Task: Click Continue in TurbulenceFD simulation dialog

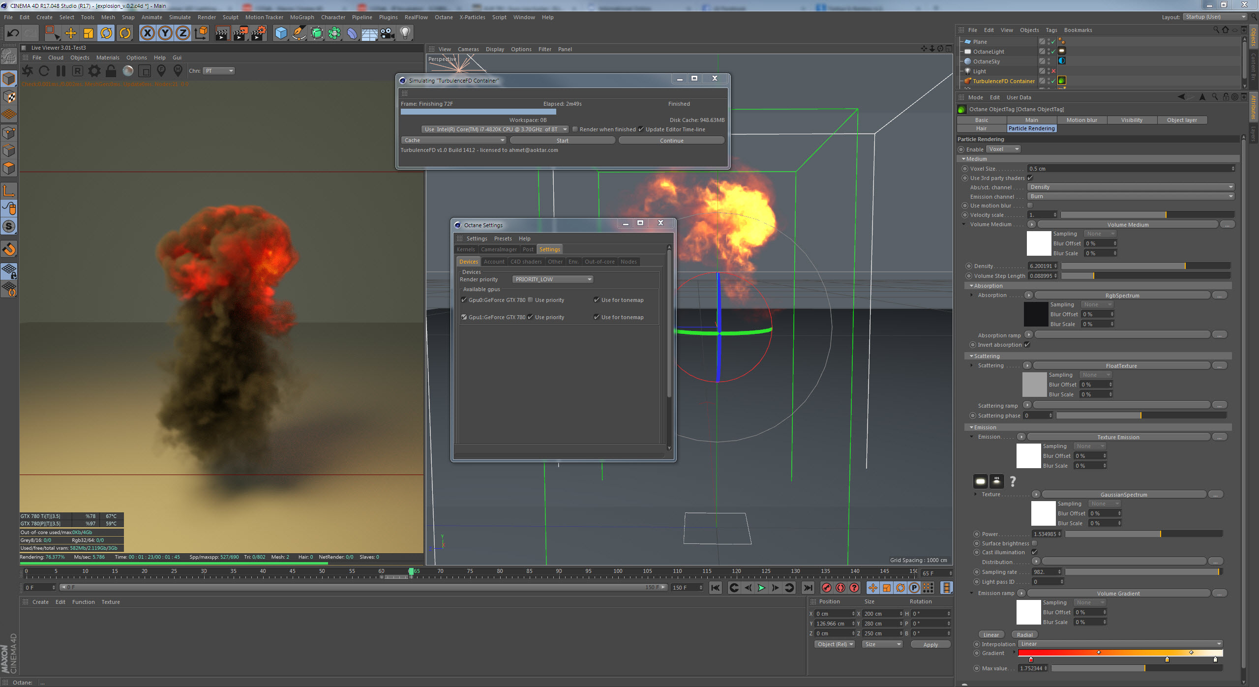Action: tap(671, 141)
